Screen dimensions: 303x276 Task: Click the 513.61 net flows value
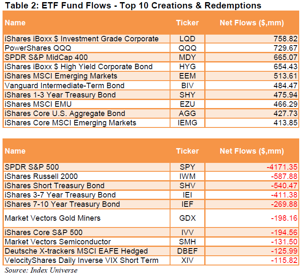pyautogui.click(x=286, y=76)
